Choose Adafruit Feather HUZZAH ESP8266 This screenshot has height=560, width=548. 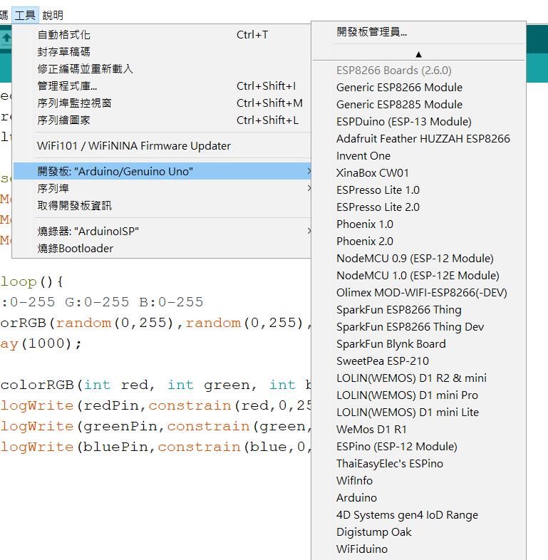tap(418, 139)
